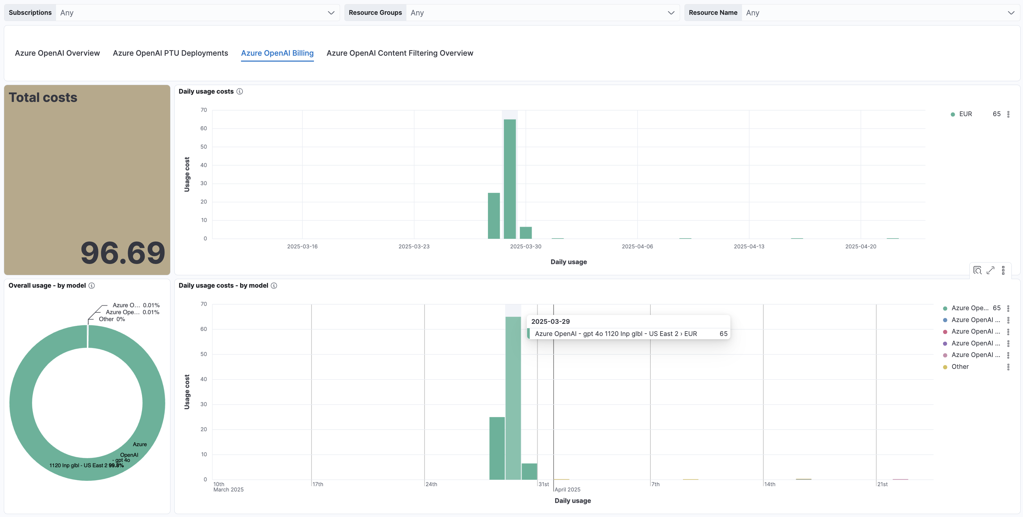
Task: Switch to Azure OpenAI PTU Deployments tab
Action: pyautogui.click(x=170, y=53)
